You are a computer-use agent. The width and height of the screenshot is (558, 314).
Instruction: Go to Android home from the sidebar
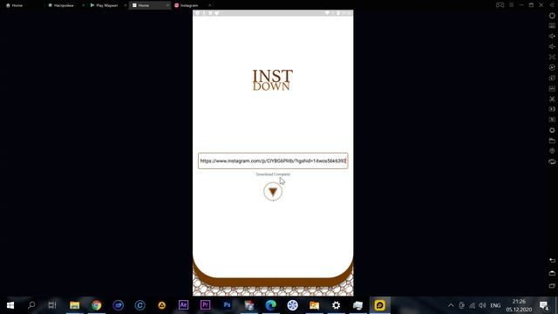[552, 273]
